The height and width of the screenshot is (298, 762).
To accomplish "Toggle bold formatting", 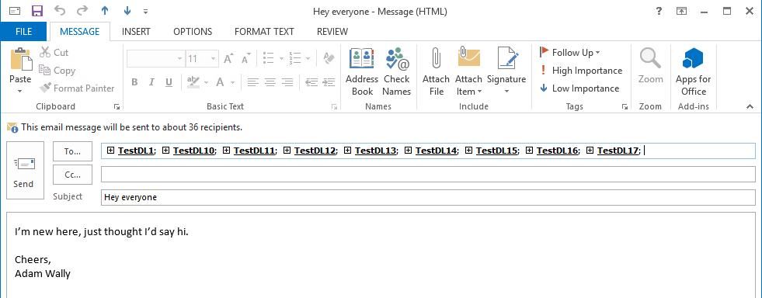I will click(134, 82).
